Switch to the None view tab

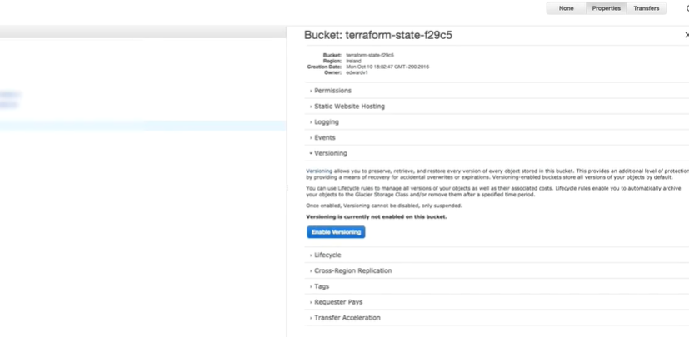[566, 8]
